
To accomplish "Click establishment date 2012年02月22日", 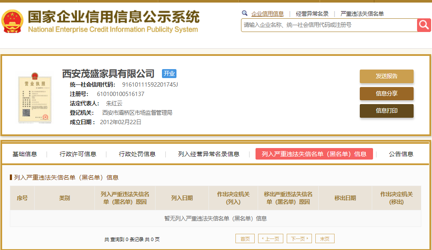I will (x=120, y=122).
